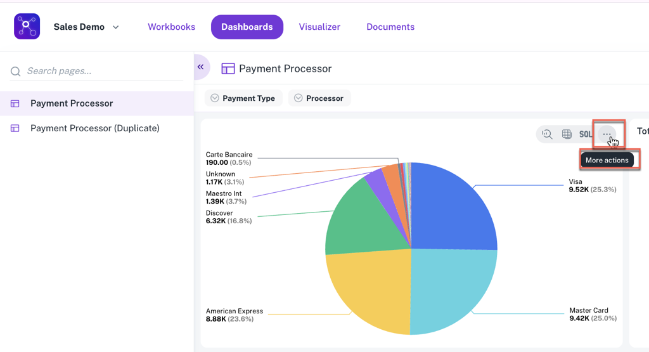Expand the Payment Type filter
The width and height of the screenshot is (649, 352).
[243, 98]
